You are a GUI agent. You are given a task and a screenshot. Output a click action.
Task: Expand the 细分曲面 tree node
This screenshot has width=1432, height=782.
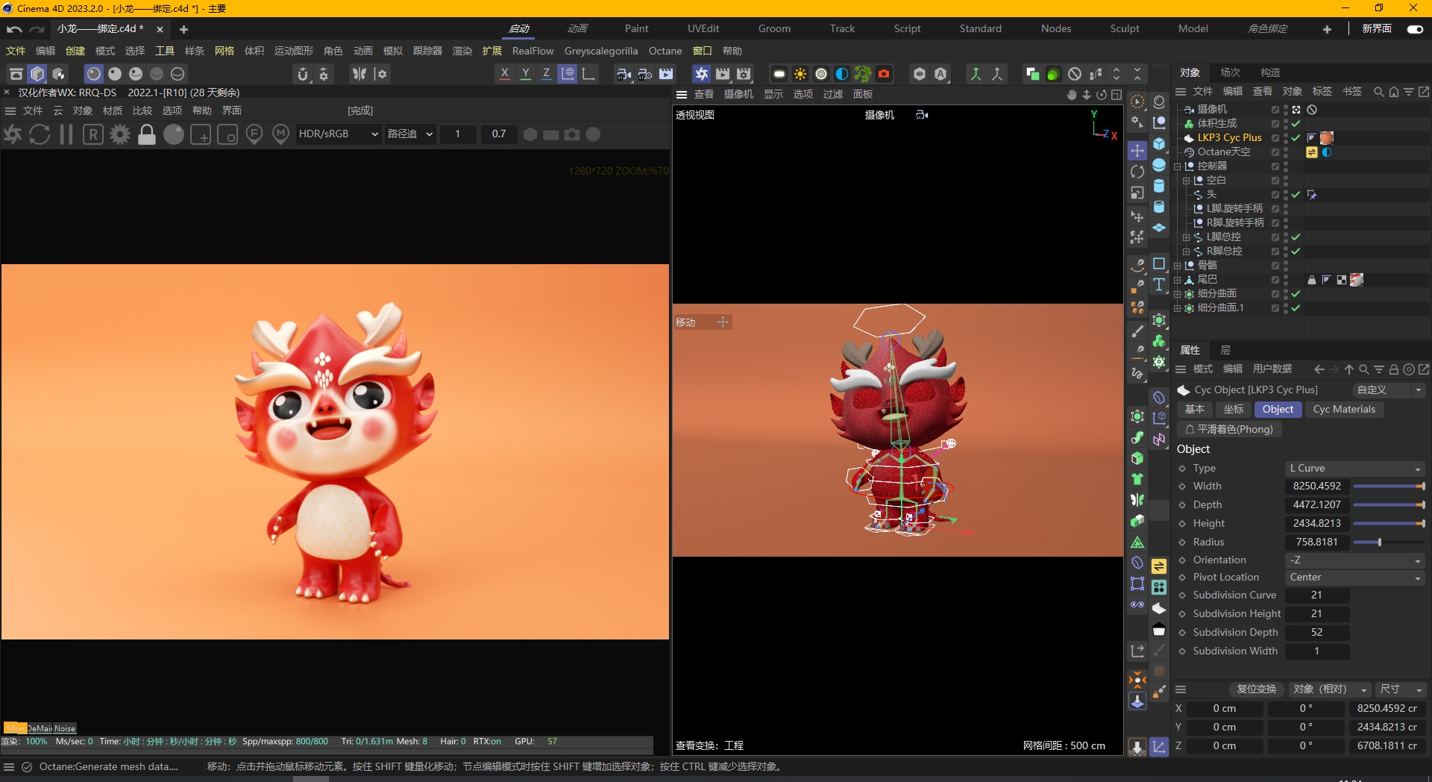1178,294
